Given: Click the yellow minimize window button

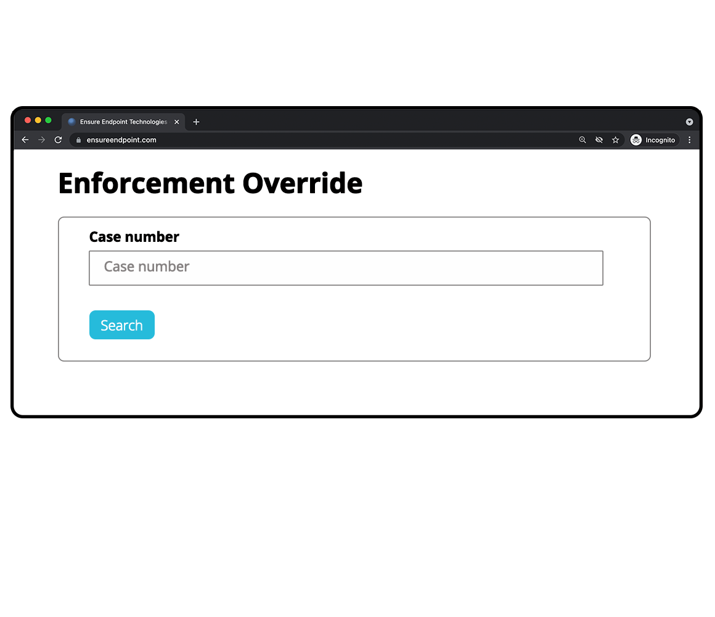Looking at the screenshot, I should click(38, 120).
